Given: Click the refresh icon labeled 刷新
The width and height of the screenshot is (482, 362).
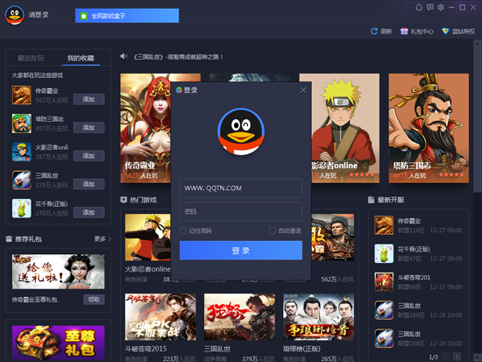Looking at the screenshot, I should (374, 31).
